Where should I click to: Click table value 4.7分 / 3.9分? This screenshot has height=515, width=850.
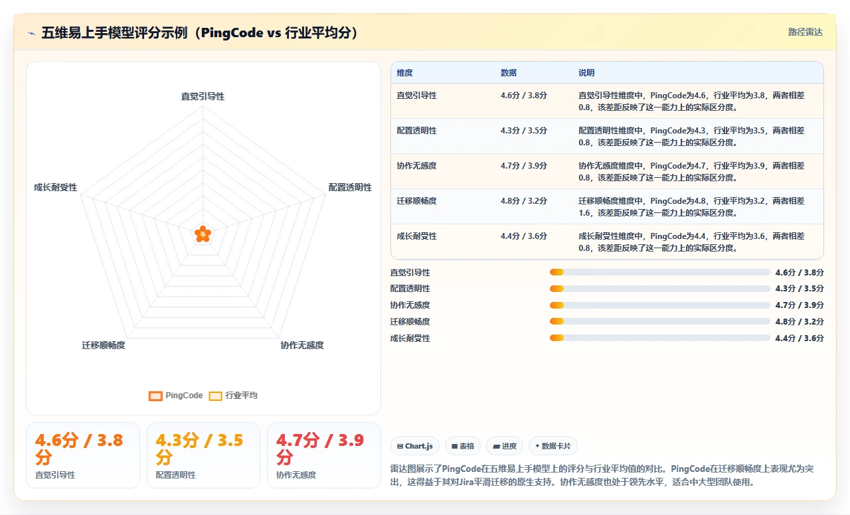[x=524, y=166]
